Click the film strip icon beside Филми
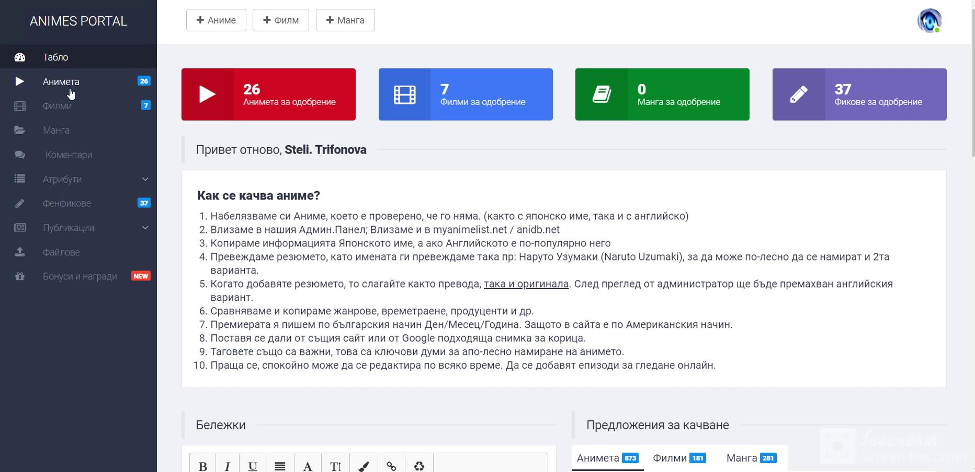Screen dimensions: 975x472 click(x=20, y=106)
